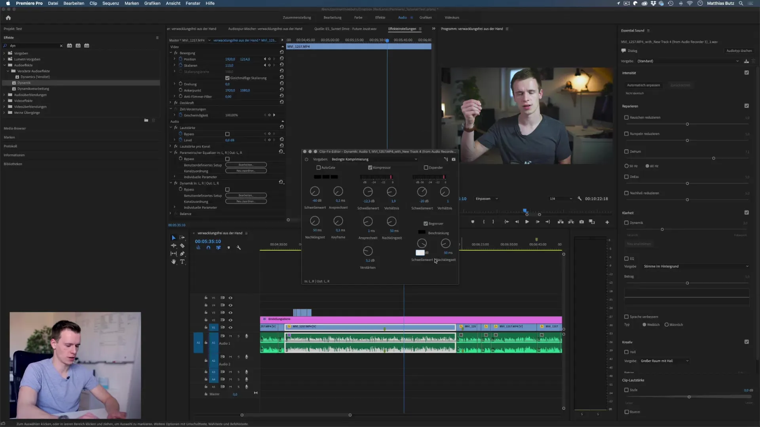The image size is (760, 427).
Task: Enable the AutoGate checkbox
Action: (318, 168)
